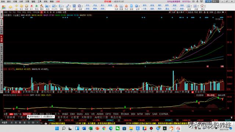Expand the 默认 dropdown arrow

[205, 6]
